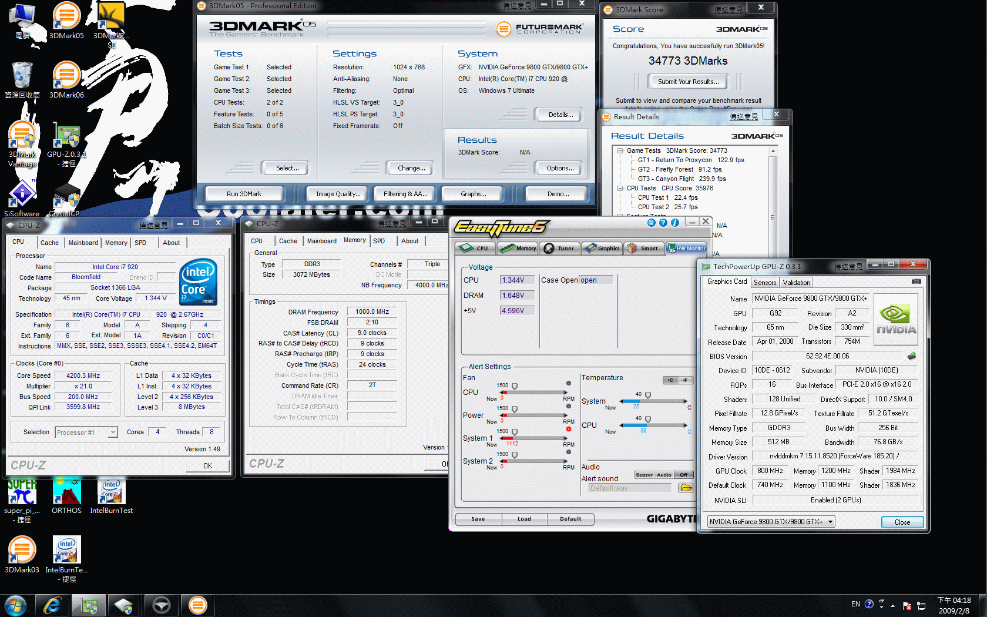Open ORTHOS desktop icon
The width and height of the screenshot is (987, 617).
click(x=66, y=497)
